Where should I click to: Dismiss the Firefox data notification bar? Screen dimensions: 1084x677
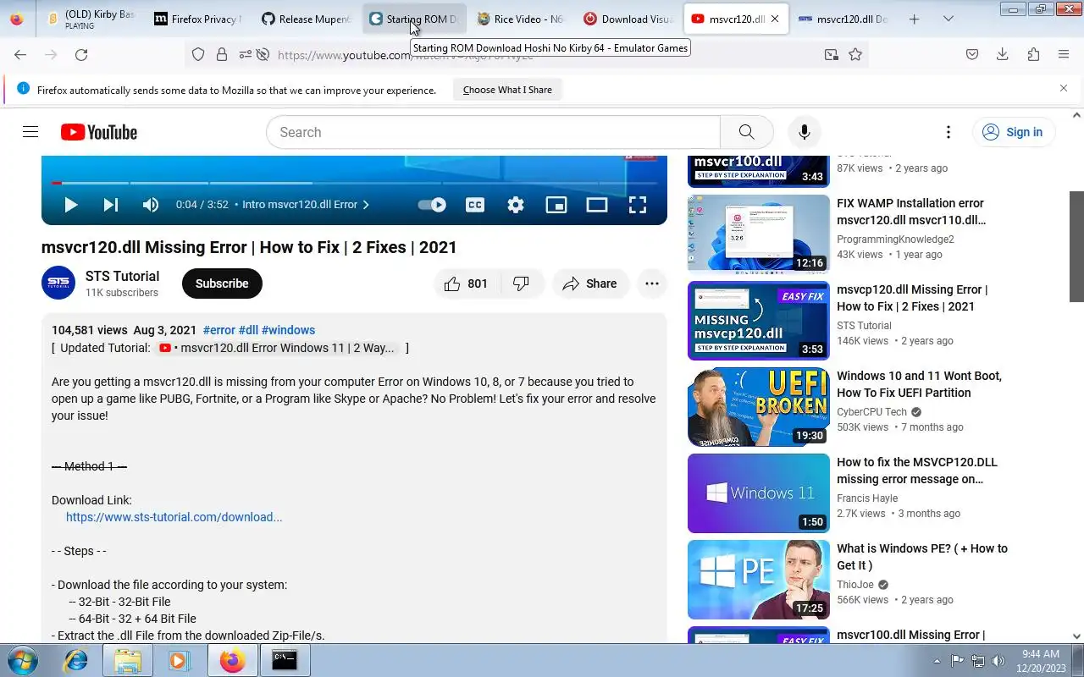(x=1064, y=88)
